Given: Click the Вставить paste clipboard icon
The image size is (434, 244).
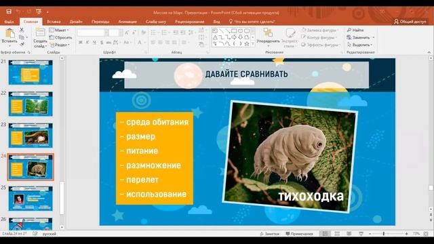Looking at the screenshot, I should point(10,33).
